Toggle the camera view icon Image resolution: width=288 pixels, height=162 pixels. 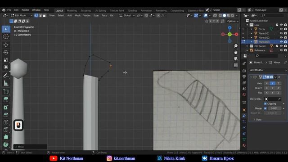[236, 58]
